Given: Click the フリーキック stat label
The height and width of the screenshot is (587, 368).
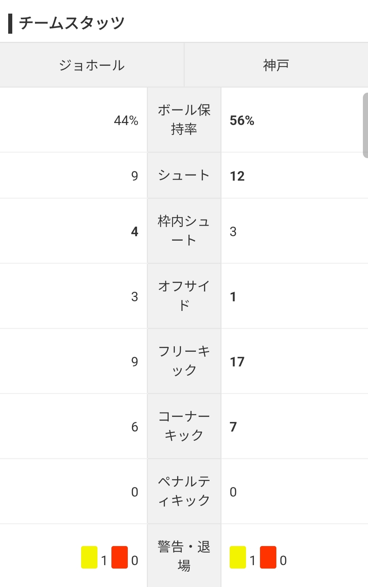Looking at the screenshot, I should pyautogui.click(x=184, y=361).
